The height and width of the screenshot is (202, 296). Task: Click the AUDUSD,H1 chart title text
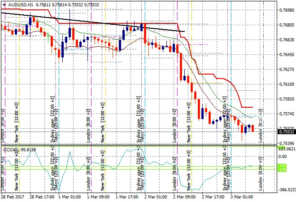click(21, 4)
